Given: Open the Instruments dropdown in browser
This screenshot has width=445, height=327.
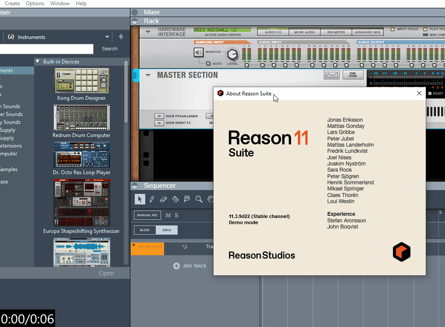Looking at the screenshot, I should click(107, 37).
